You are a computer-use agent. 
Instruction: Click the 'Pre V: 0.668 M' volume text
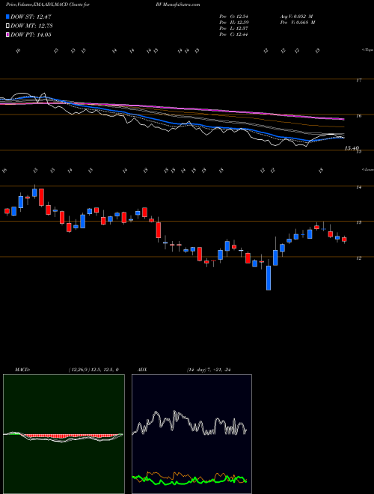tap(297, 22)
